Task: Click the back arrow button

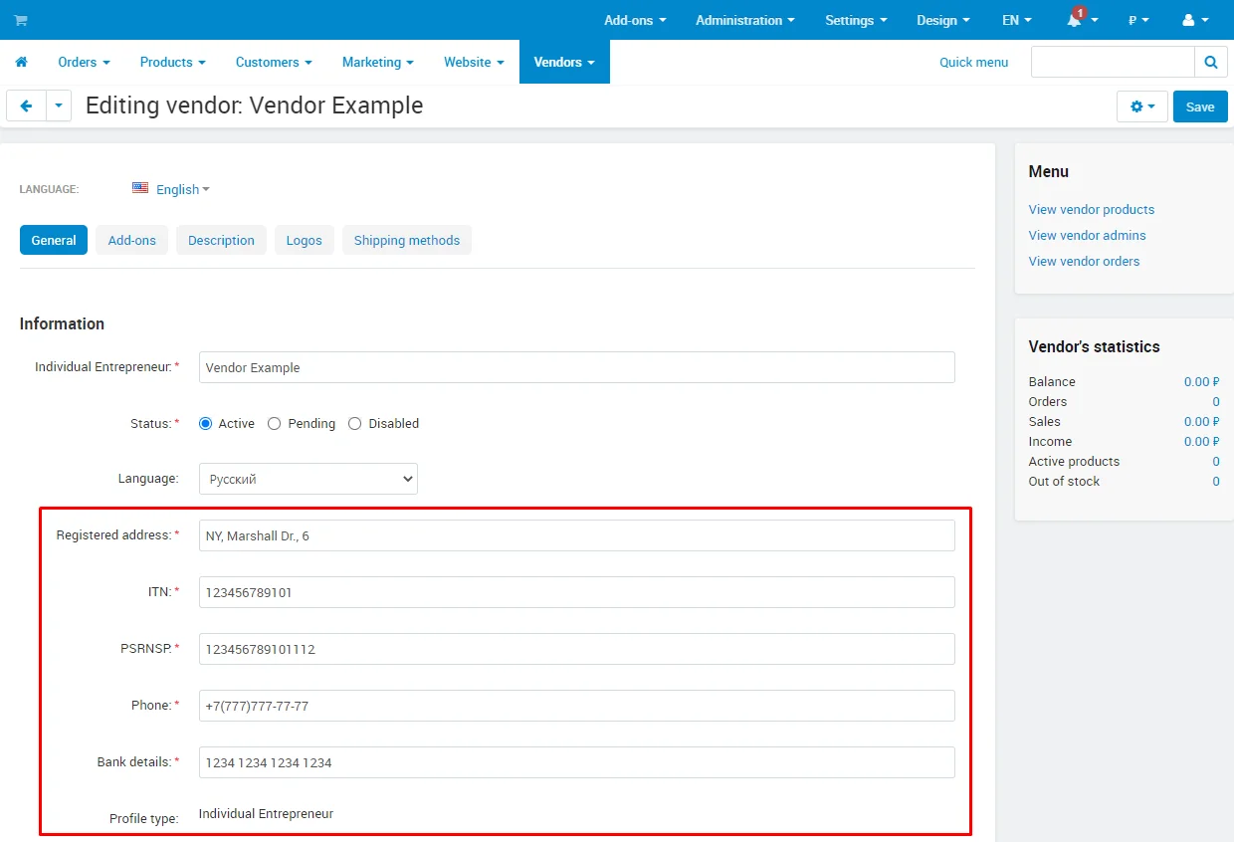Action: coord(26,105)
